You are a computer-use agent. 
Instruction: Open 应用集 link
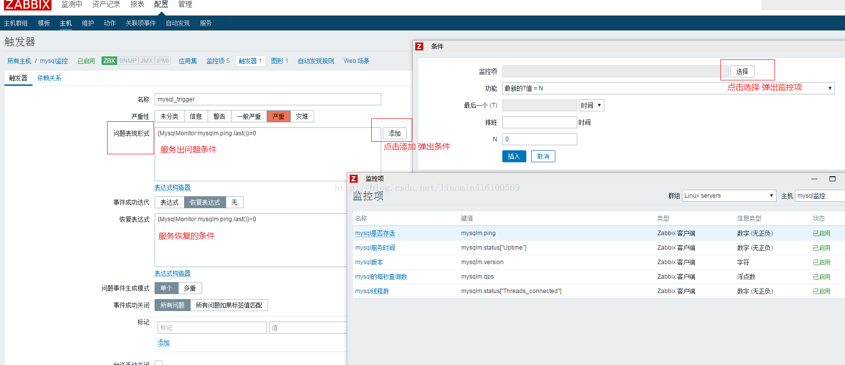click(x=188, y=61)
